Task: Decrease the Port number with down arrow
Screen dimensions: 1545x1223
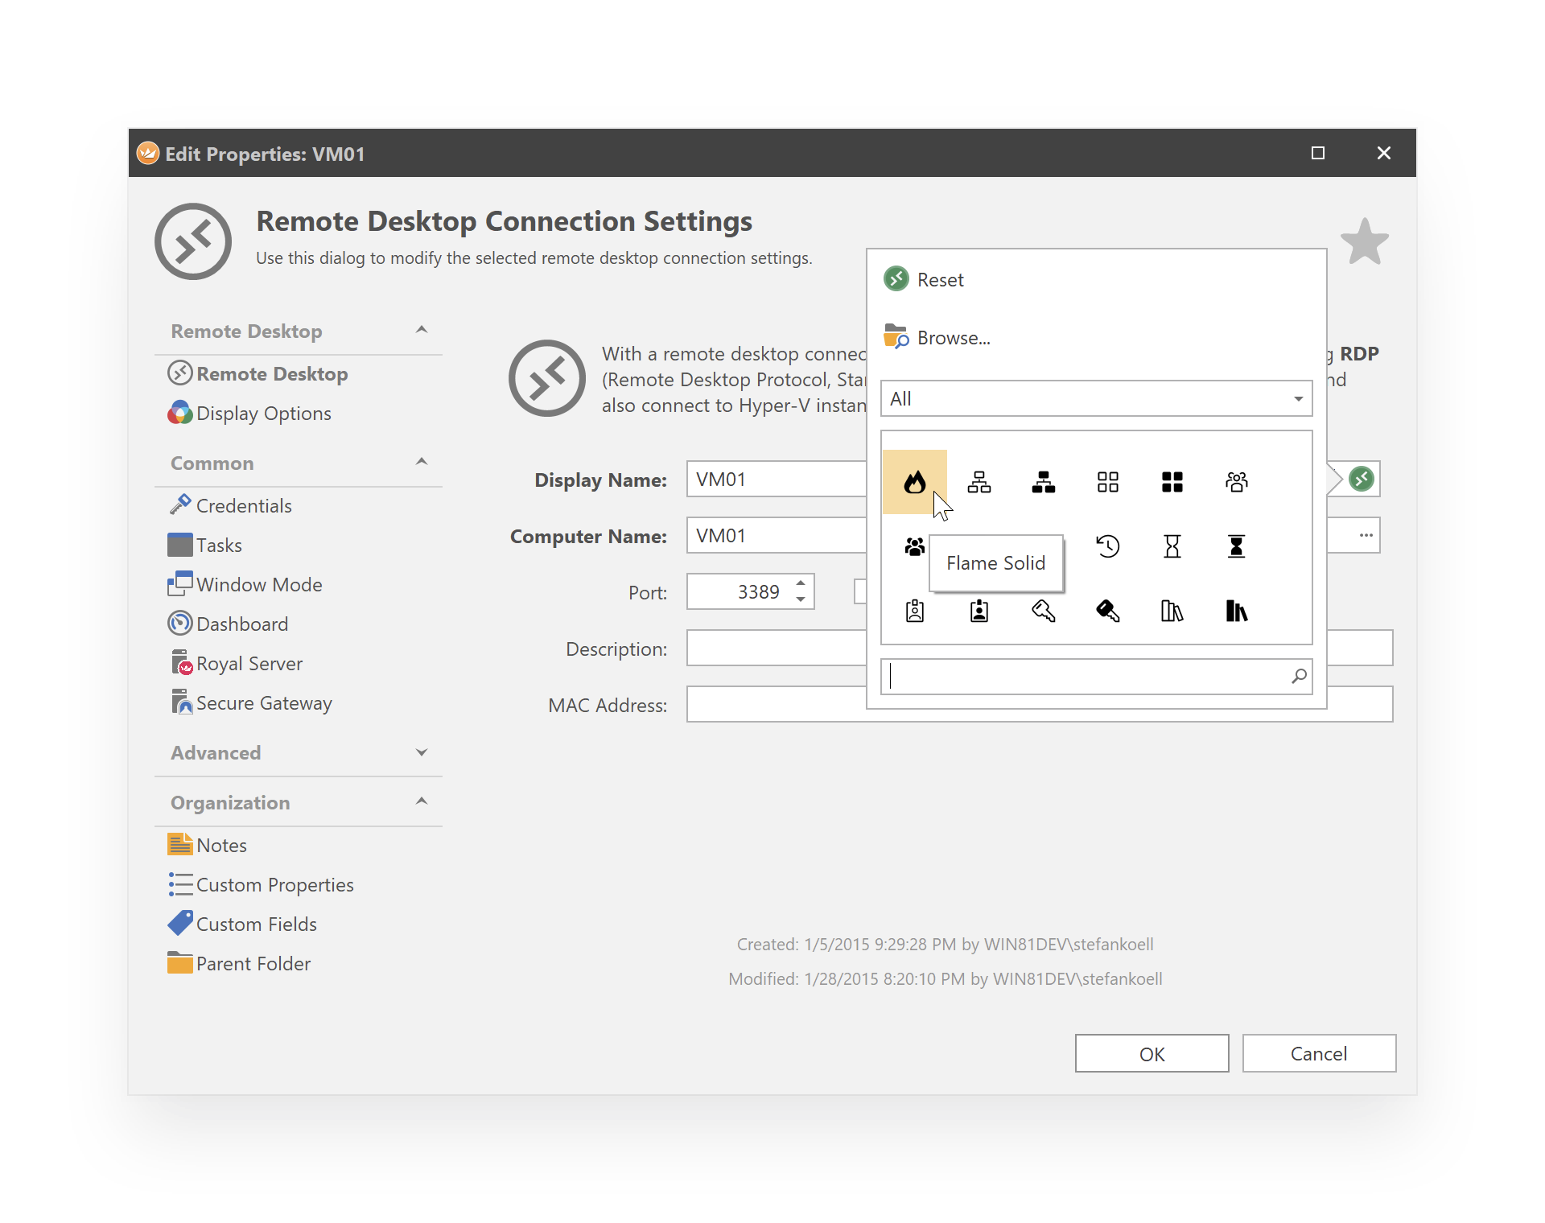Action: pyautogui.click(x=801, y=599)
